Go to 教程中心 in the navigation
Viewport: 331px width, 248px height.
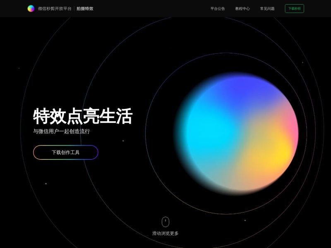click(x=242, y=9)
